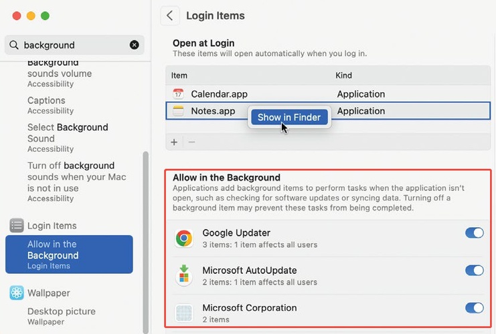This screenshot has width=496, height=334.
Task: Open Turn off background sounds result
Action: pyautogui.click(x=76, y=182)
